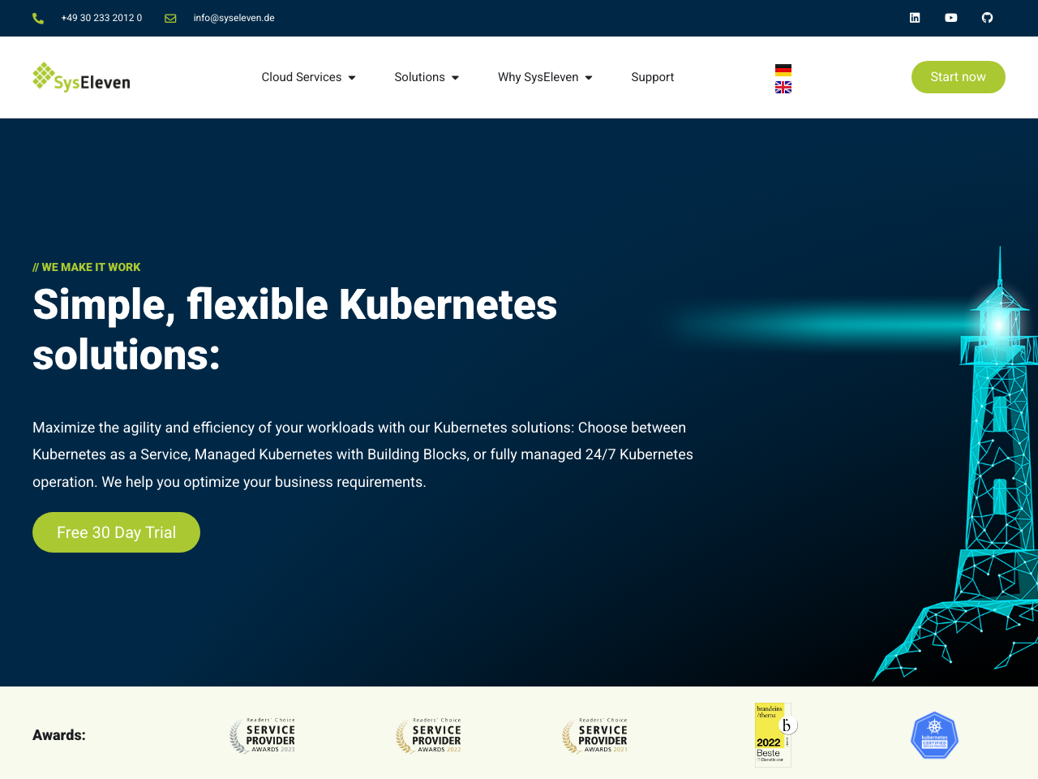Open the Service Provider Awards 2023 badge
The height and width of the screenshot is (779, 1038).
point(262,735)
